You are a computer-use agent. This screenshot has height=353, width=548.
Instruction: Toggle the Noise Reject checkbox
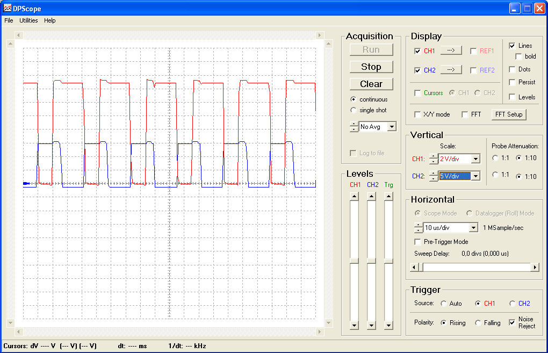pyautogui.click(x=513, y=322)
